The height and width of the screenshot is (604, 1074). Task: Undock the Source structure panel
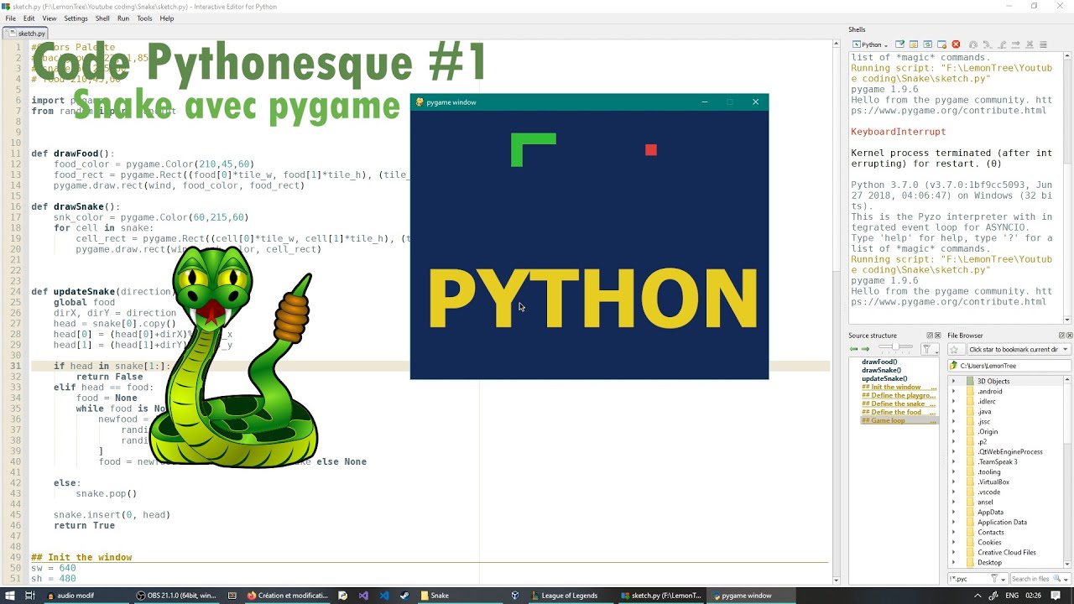pyautogui.click(x=930, y=336)
